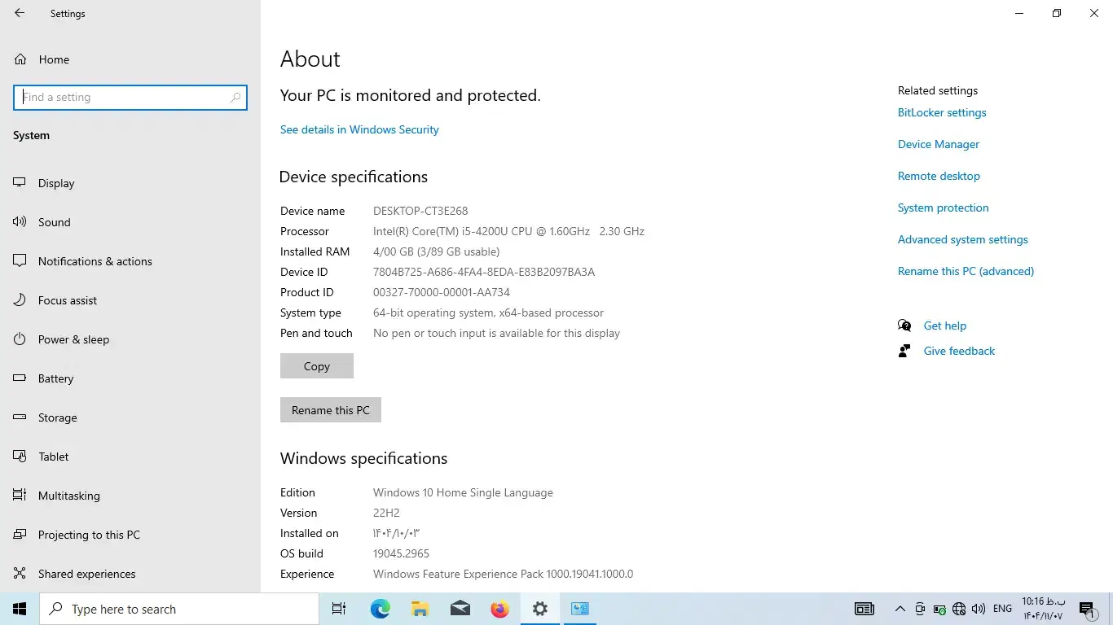Open Task View on the taskbar

pos(339,609)
